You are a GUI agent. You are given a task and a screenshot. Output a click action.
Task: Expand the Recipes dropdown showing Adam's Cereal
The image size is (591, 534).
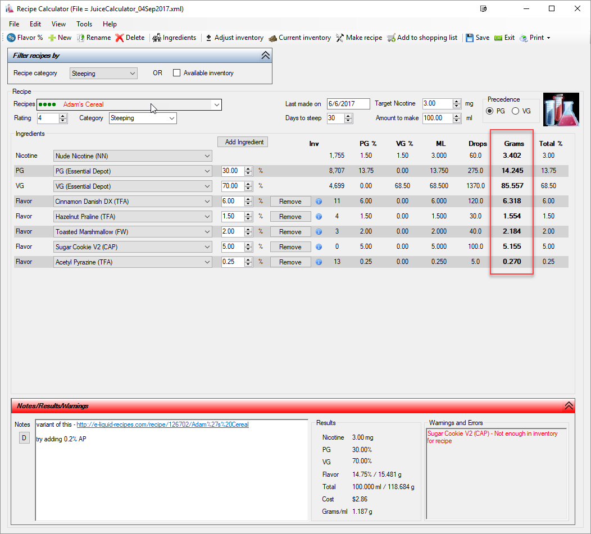(x=216, y=104)
